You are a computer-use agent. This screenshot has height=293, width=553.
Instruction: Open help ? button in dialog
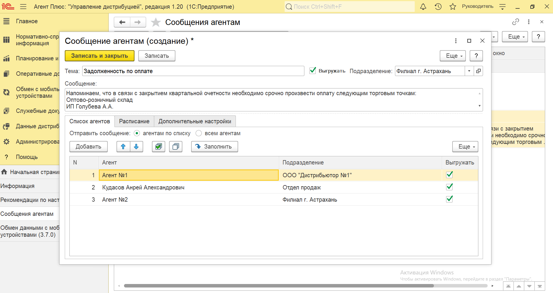(x=476, y=56)
